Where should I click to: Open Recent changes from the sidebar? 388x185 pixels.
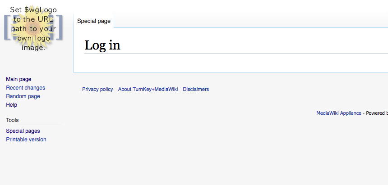tap(25, 88)
